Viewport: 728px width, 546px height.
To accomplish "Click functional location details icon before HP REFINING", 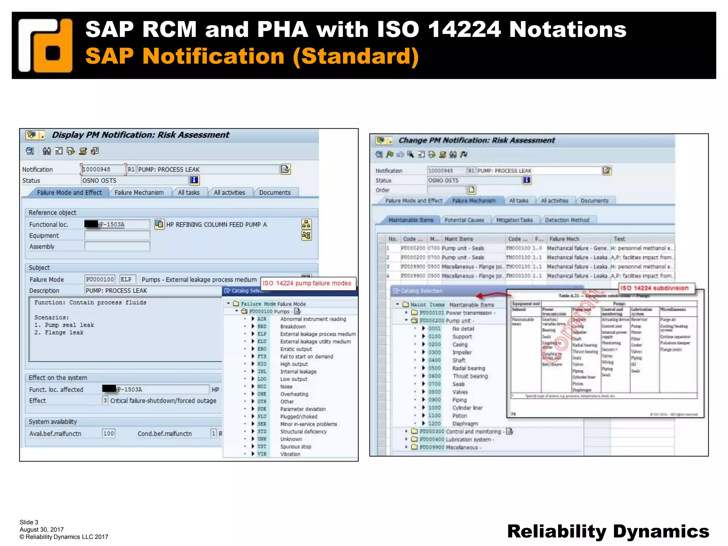I will coord(159,224).
